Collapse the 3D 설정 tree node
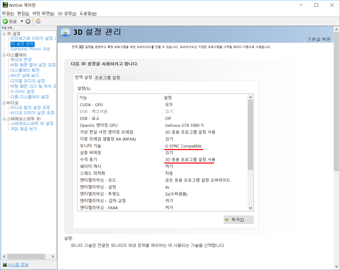 (4, 34)
